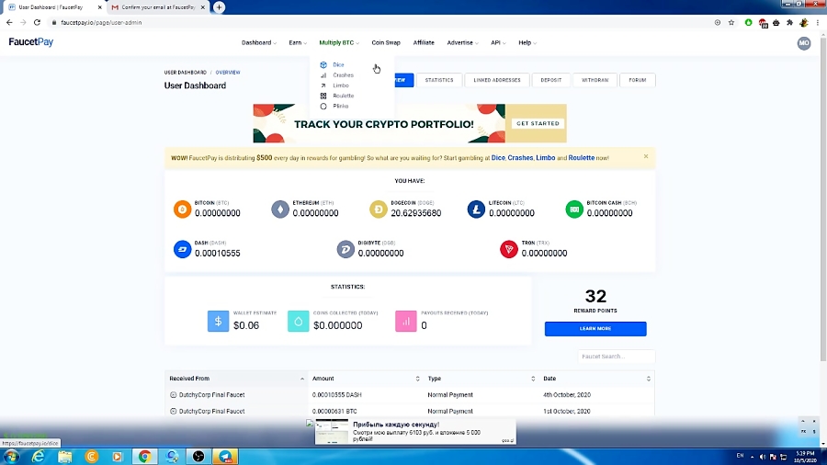827x465 pixels.
Task: Click the Russian advertisement at the bottom
Action: click(415, 431)
